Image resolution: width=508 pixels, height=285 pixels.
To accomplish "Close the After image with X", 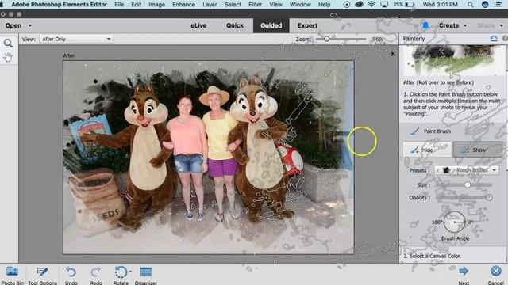I will (393, 54).
